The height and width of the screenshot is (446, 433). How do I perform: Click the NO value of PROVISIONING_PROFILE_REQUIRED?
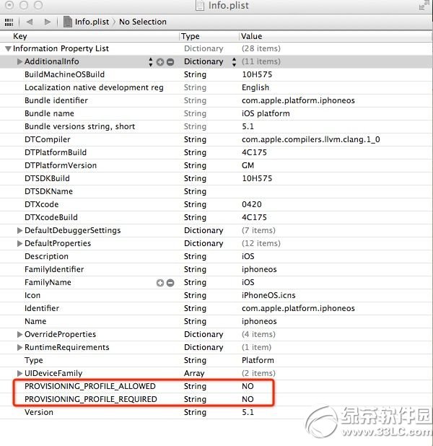pos(248,399)
